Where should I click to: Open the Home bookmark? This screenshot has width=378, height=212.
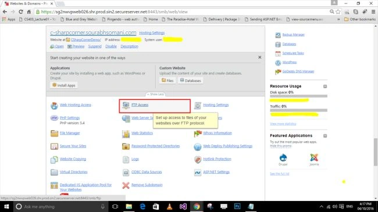(x=151, y=19)
